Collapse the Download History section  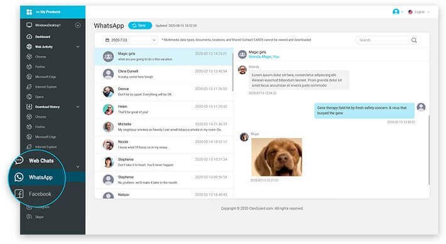[78, 107]
